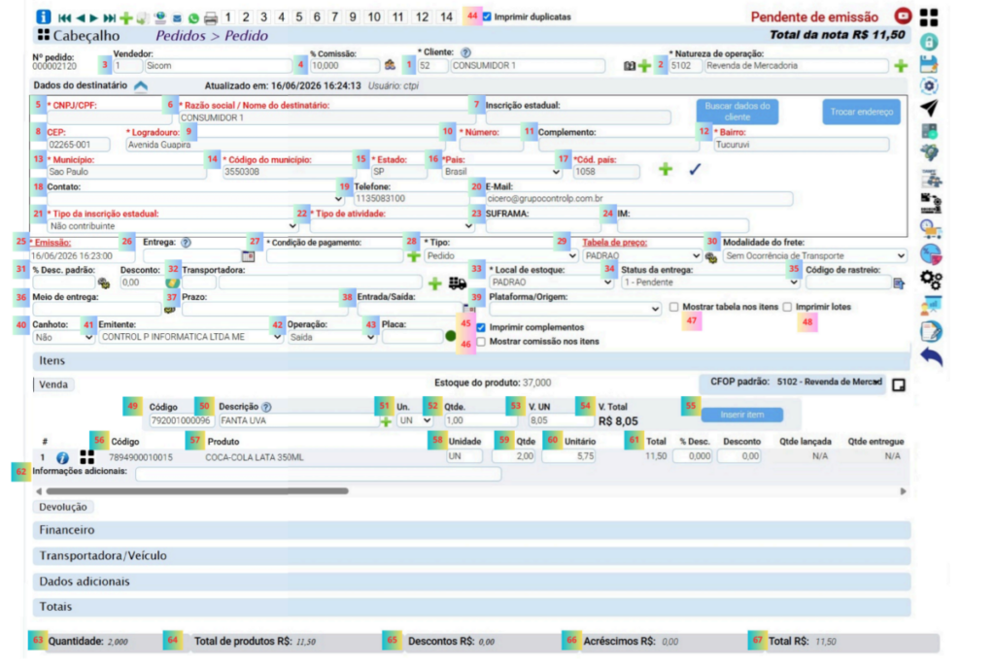Click green plus next to Natureza de operação

[x=901, y=65]
